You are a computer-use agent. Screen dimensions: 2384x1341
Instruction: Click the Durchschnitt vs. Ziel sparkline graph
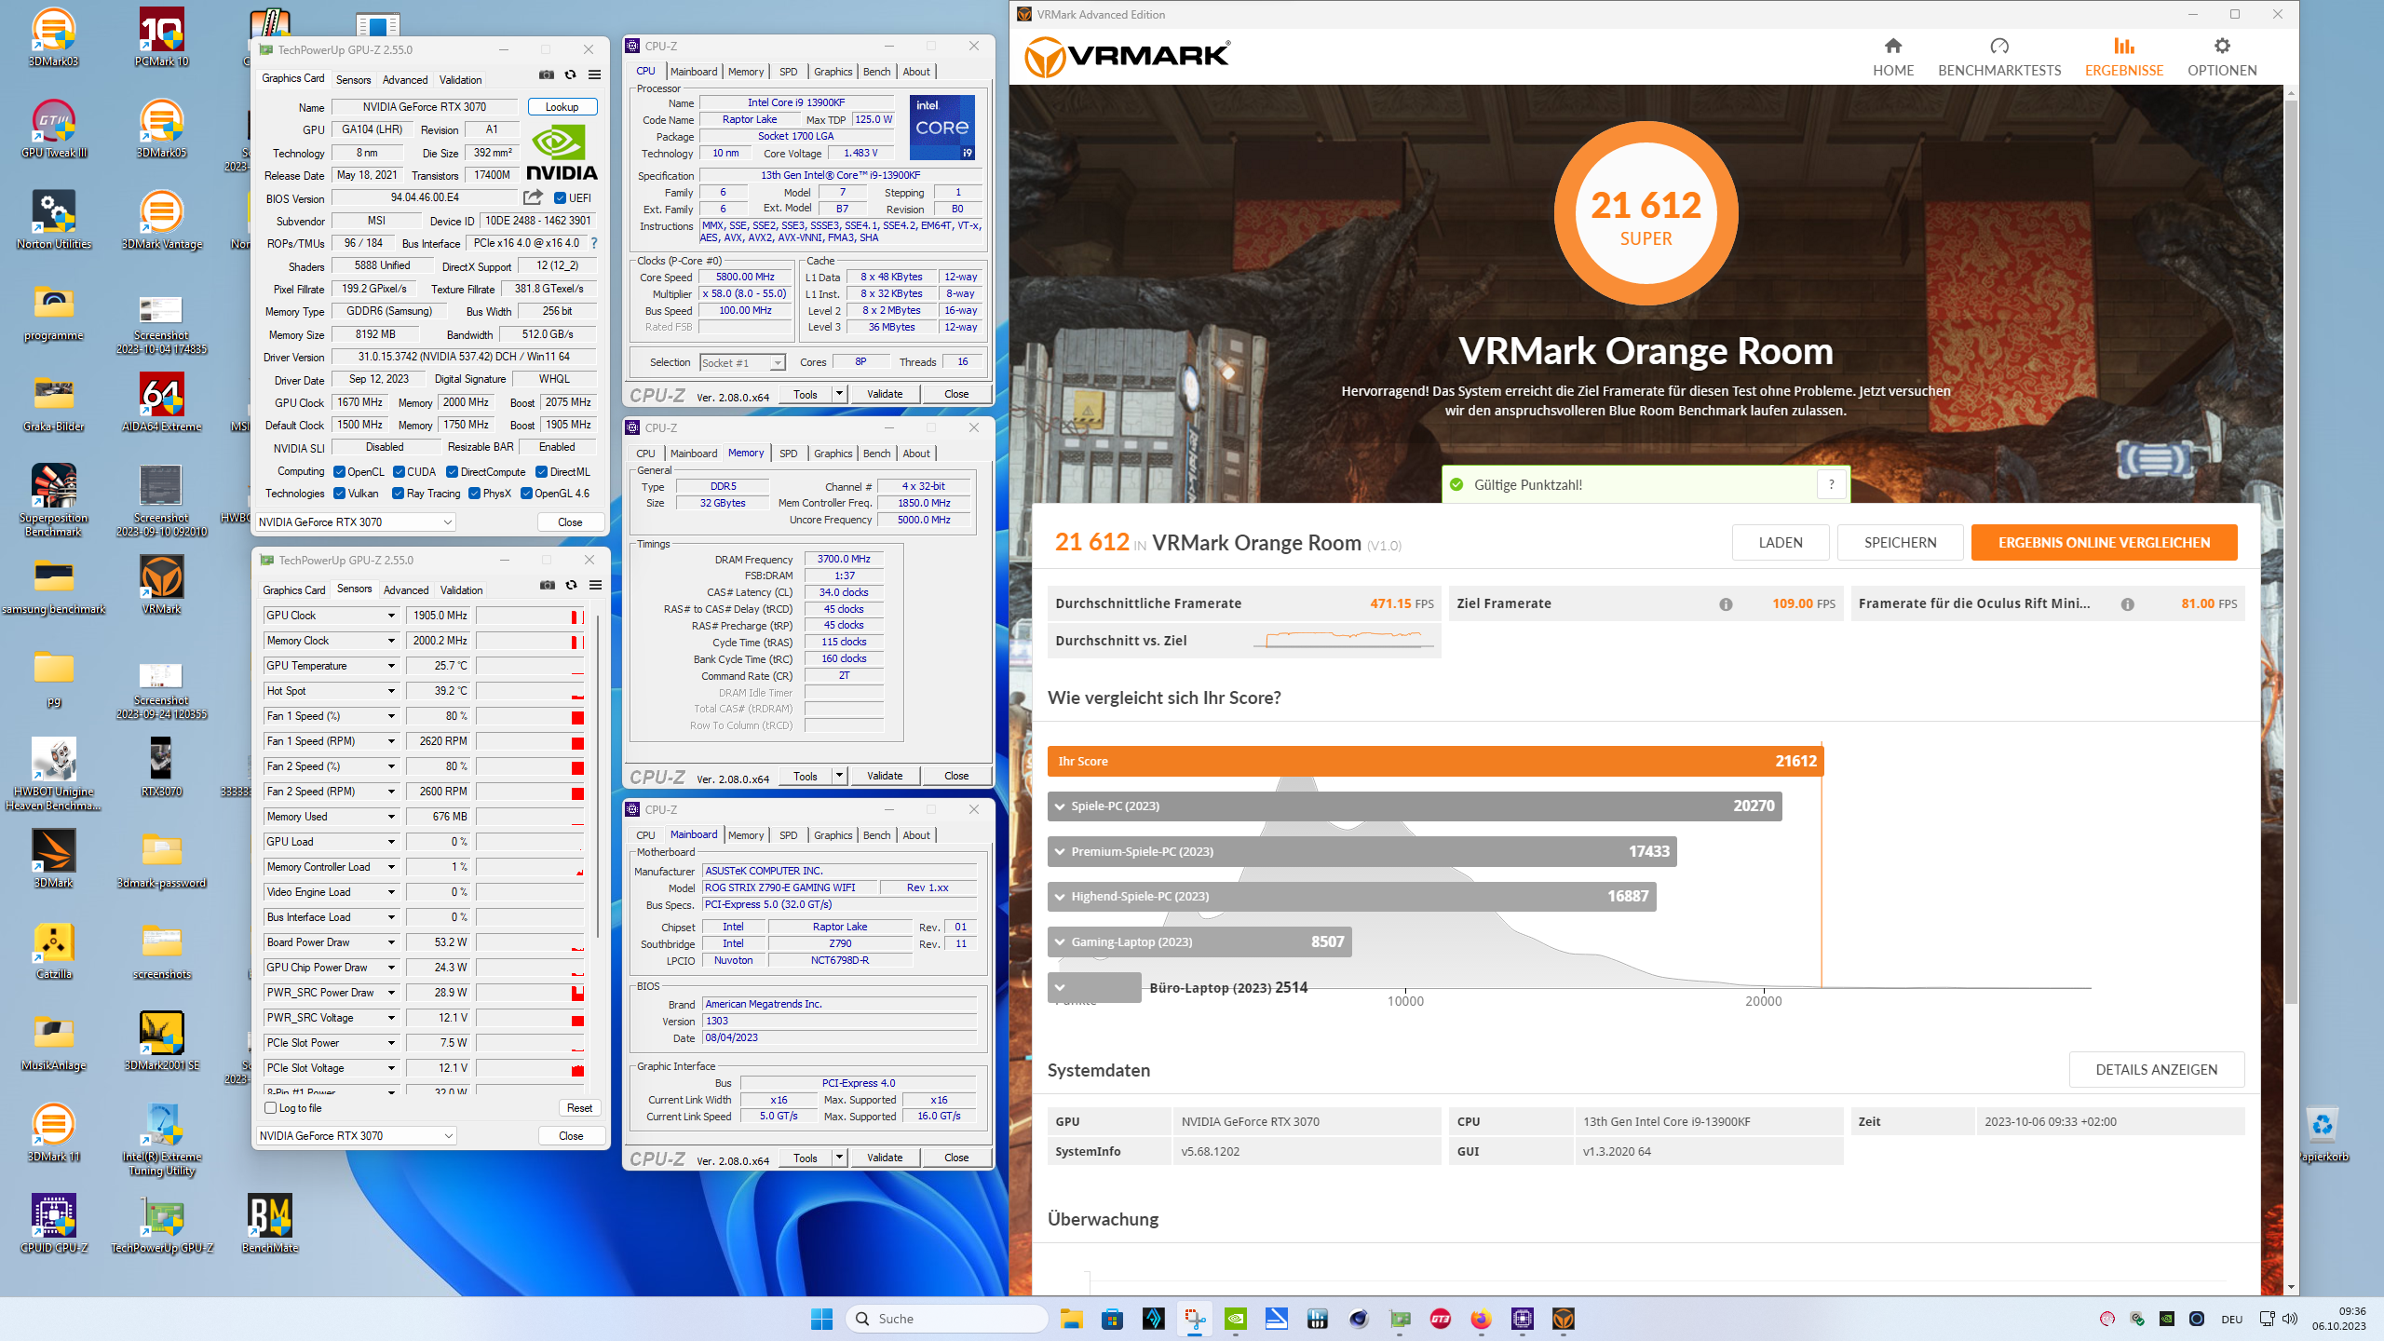click(1344, 638)
